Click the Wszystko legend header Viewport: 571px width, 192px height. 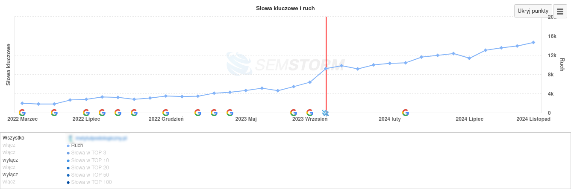pyautogui.click(x=13, y=138)
